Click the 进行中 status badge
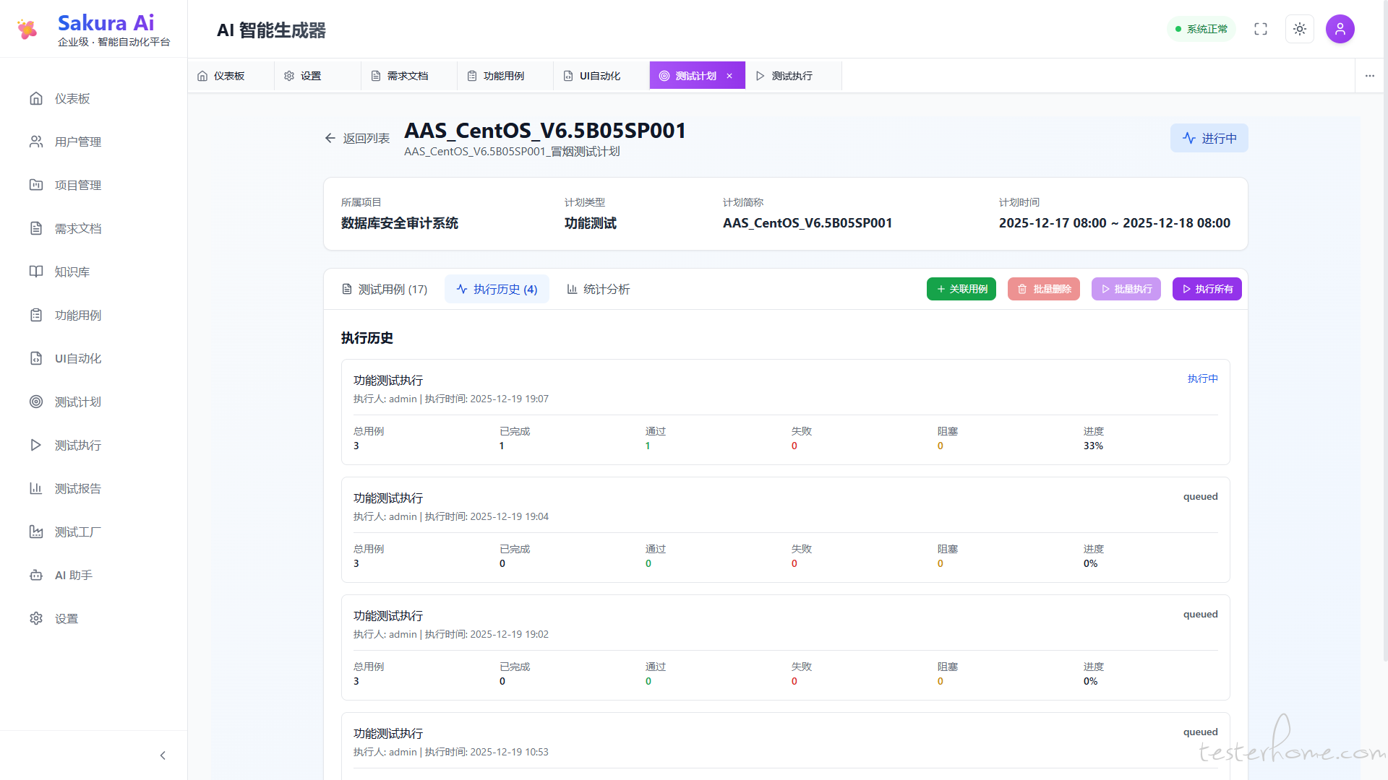The width and height of the screenshot is (1388, 780). [1209, 138]
